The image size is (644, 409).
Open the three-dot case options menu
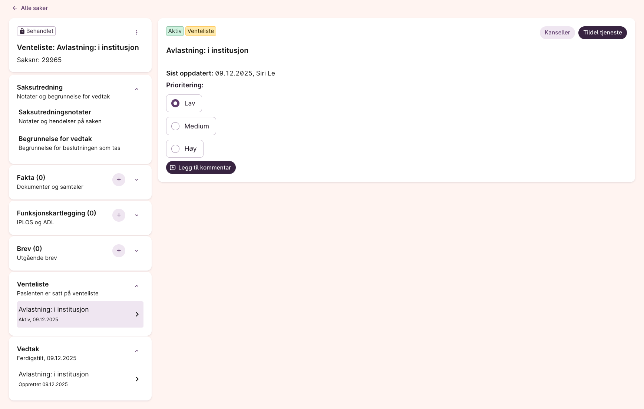tap(136, 33)
